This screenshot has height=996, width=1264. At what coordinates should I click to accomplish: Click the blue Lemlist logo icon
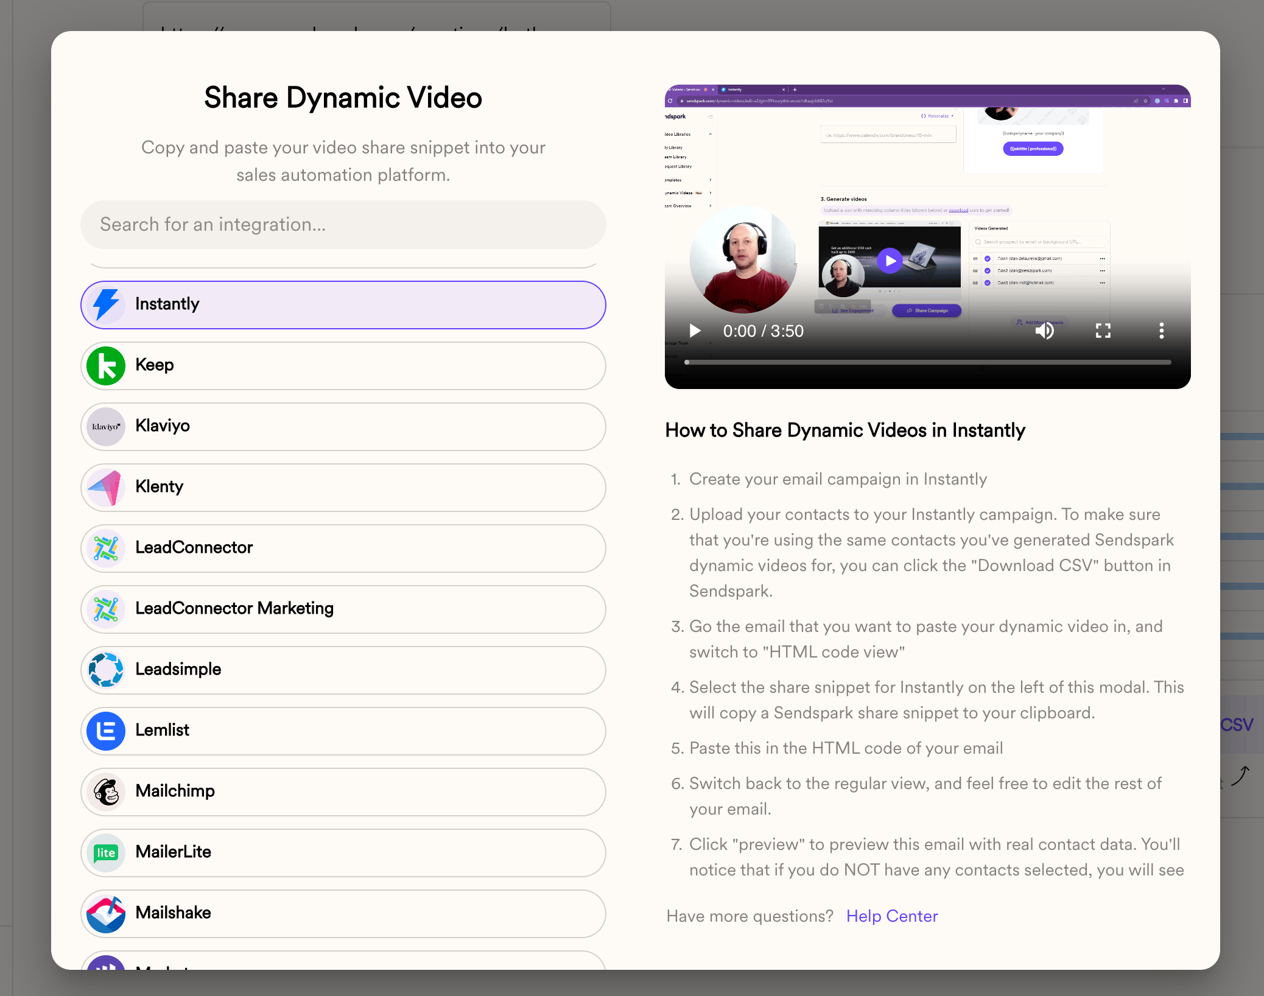point(106,731)
